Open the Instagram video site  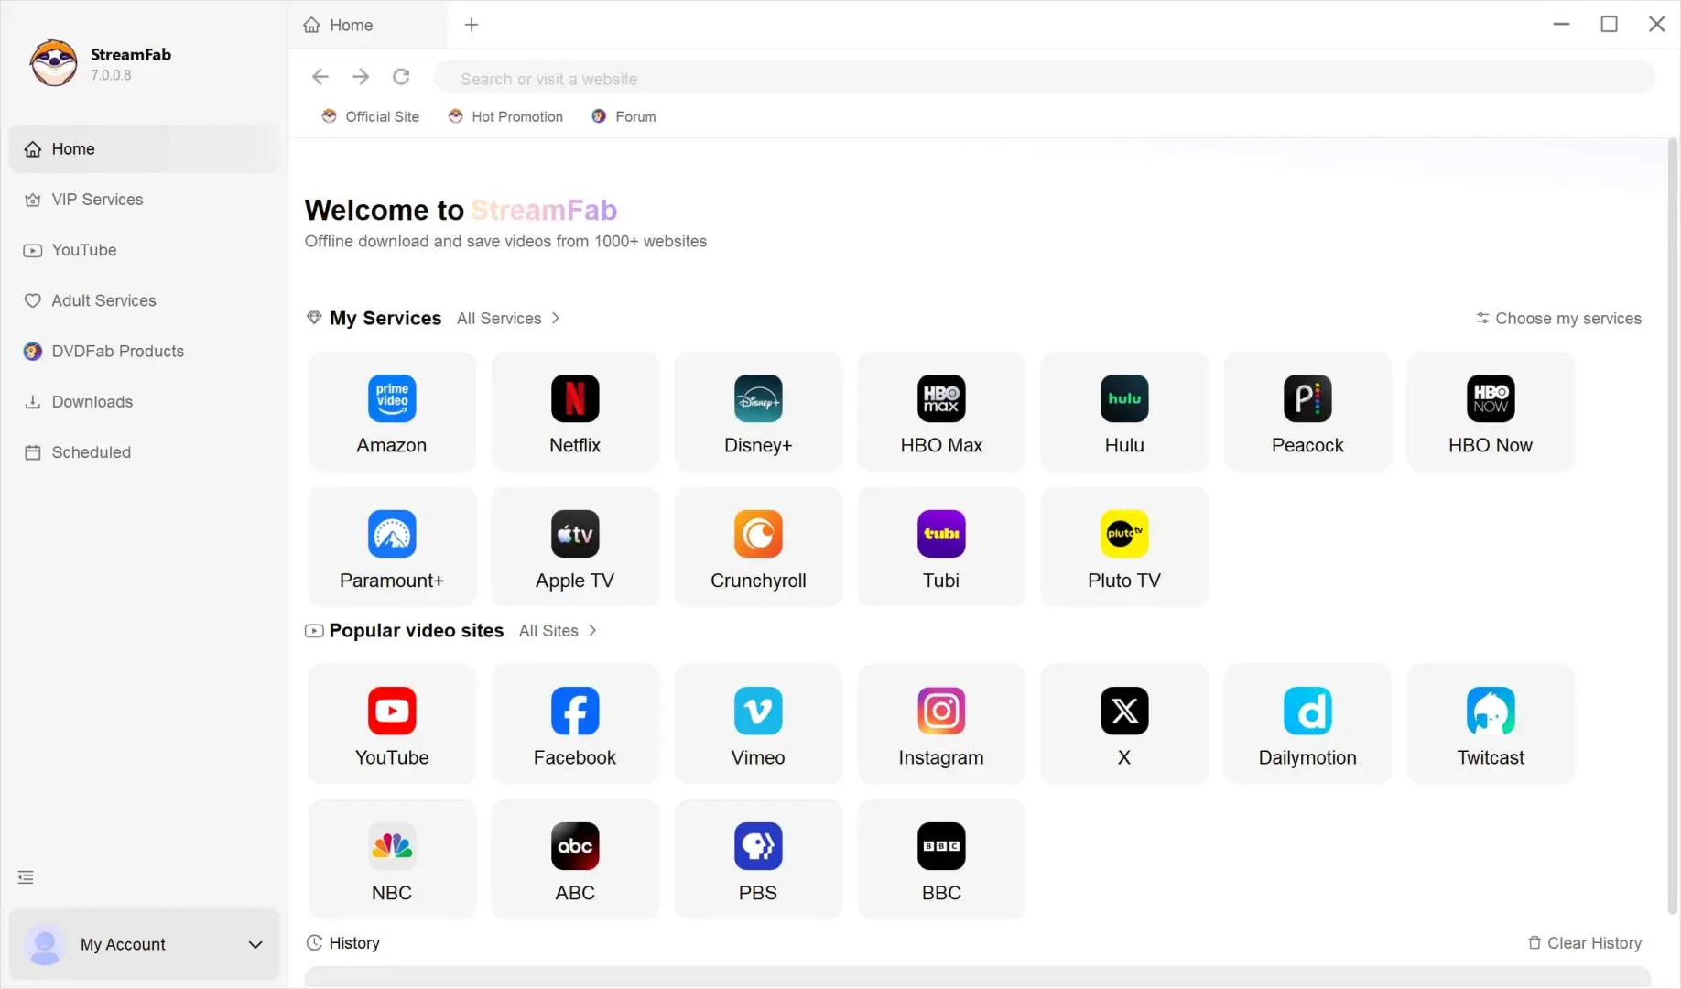[x=941, y=724]
